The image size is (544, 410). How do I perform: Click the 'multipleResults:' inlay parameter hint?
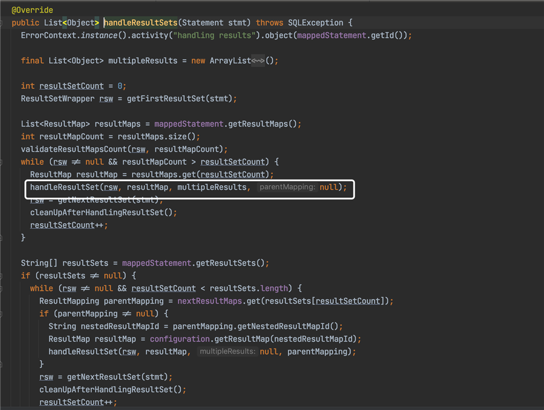tap(227, 351)
